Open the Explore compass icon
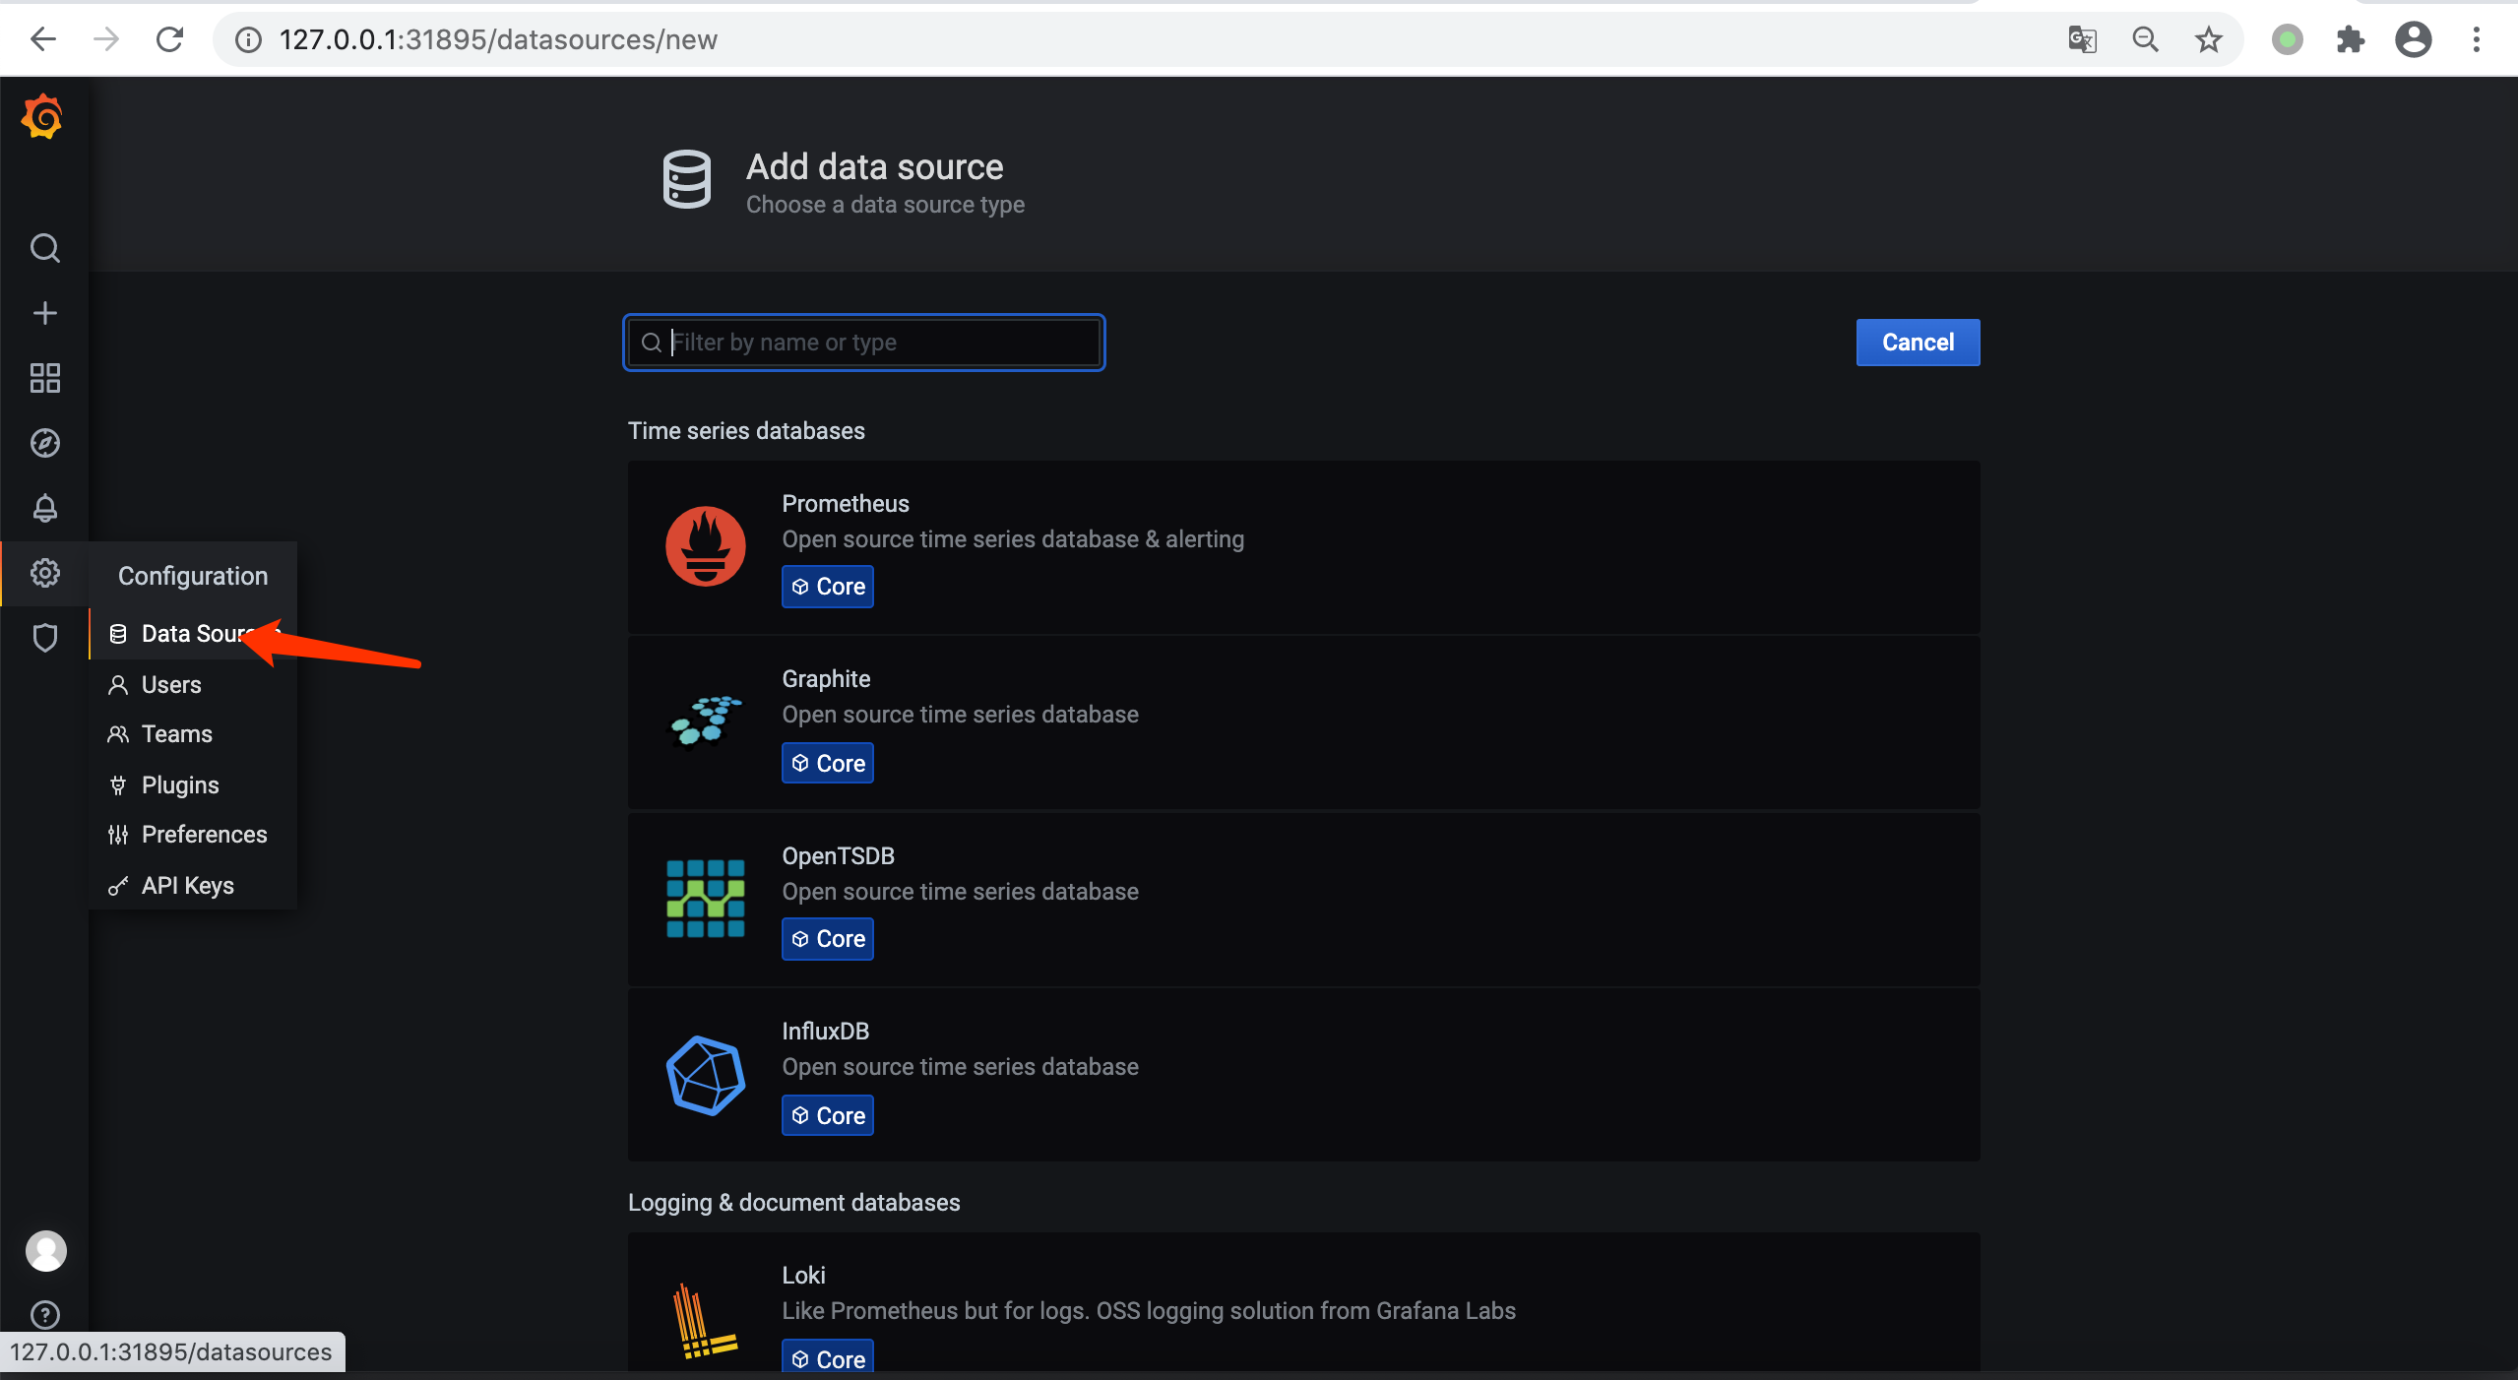 click(x=45, y=443)
